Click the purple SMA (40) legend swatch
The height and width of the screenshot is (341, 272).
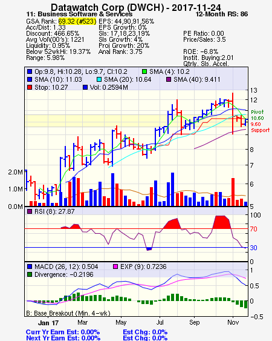[169, 79]
